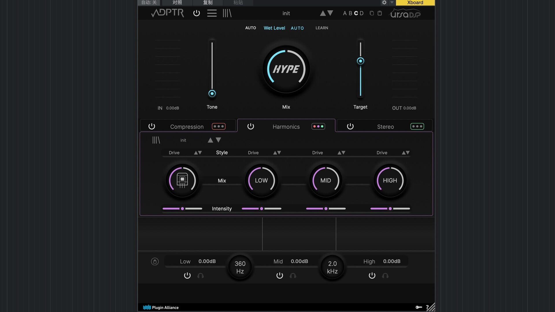This screenshot has width=555, height=312.
Task: Select previous Harmonics preset arrow
Action: 210,140
